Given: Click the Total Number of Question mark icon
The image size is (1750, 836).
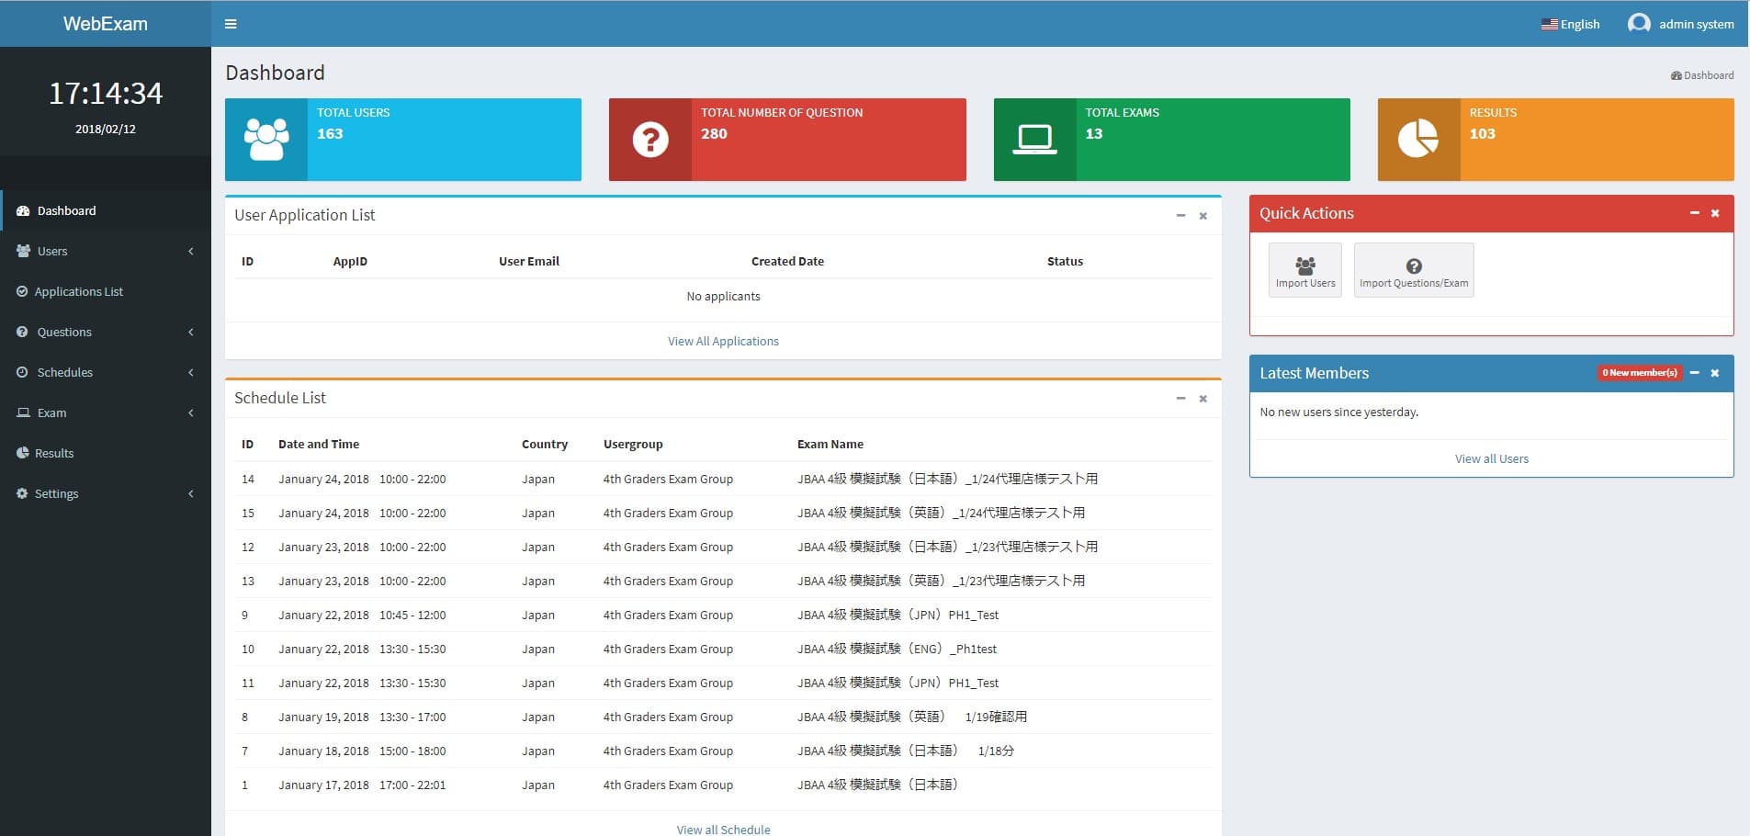Looking at the screenshot, I should (x=650, y=140).
